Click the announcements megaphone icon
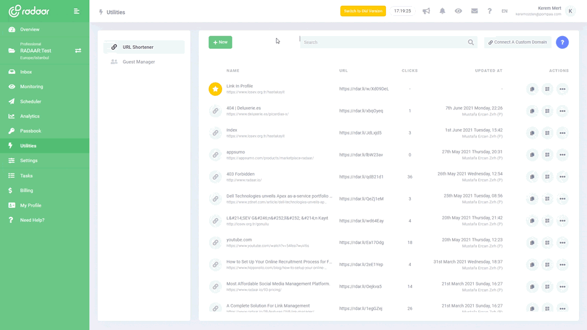 tap(426, 11)
